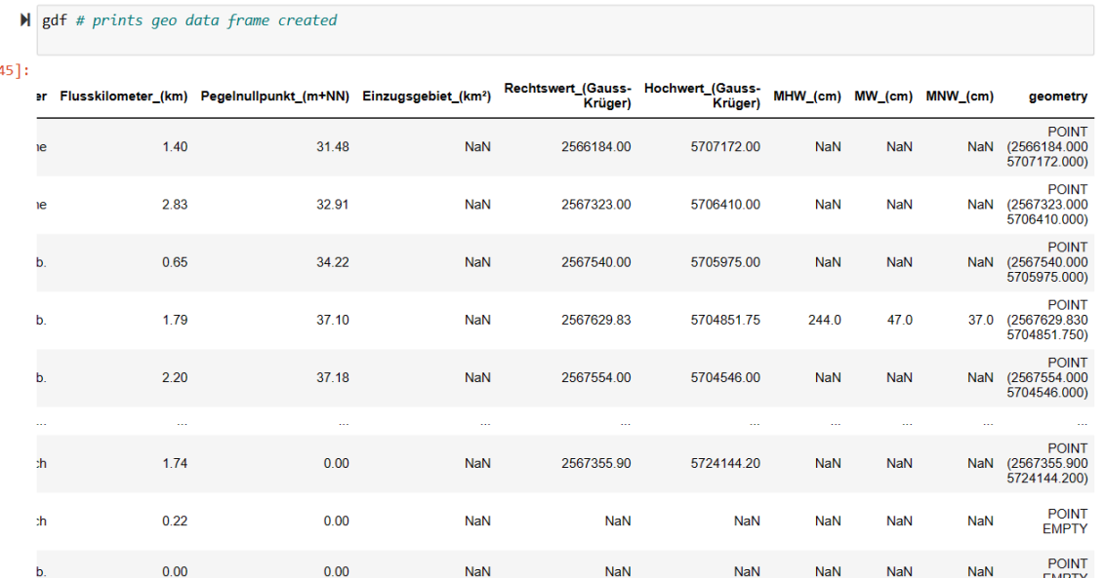Select the Pegelnullpunkt_(m+NN) column header
This screenshot has height=578, width=1105.
coord(274,96)
